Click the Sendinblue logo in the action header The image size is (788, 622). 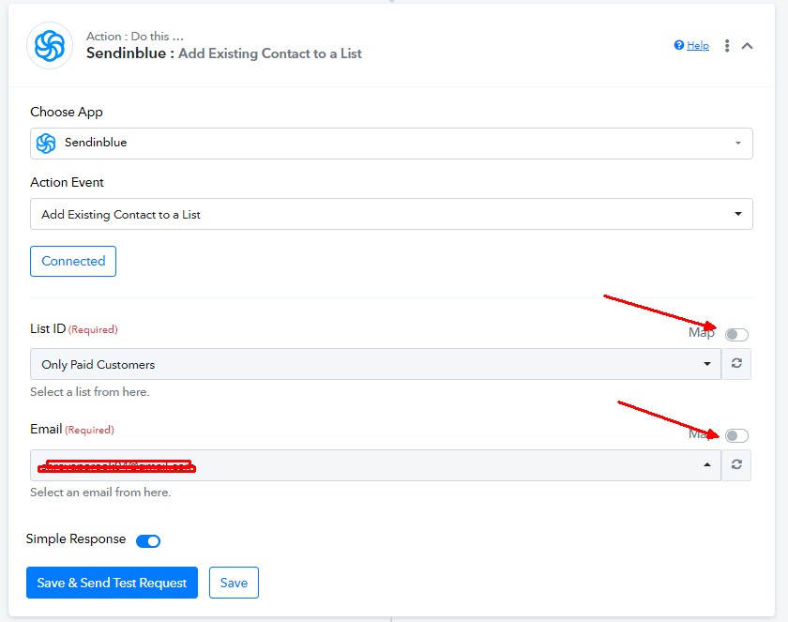[50, 46]
